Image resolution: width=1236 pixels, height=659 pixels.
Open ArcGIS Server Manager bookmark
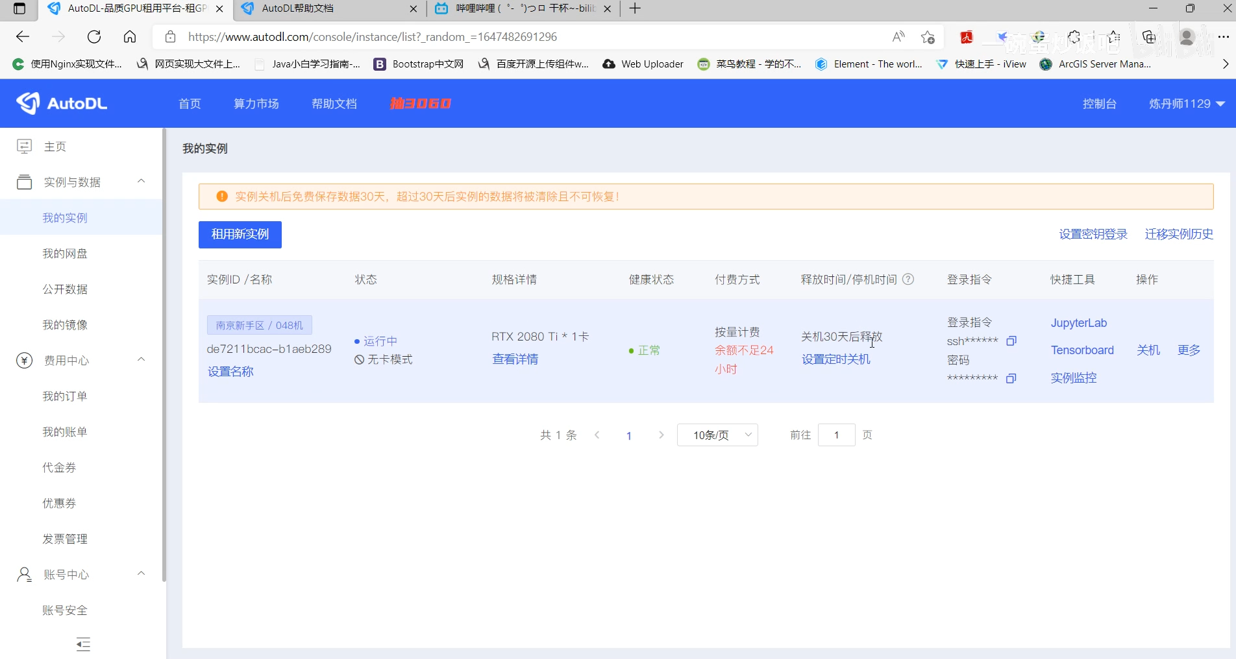pos(1095,64)
